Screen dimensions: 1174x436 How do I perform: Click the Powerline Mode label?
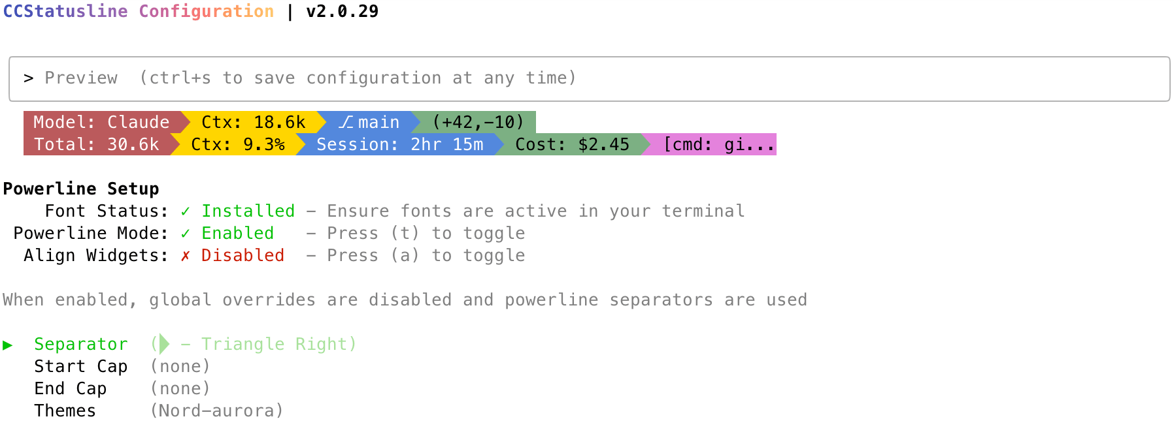pos(92,233)
